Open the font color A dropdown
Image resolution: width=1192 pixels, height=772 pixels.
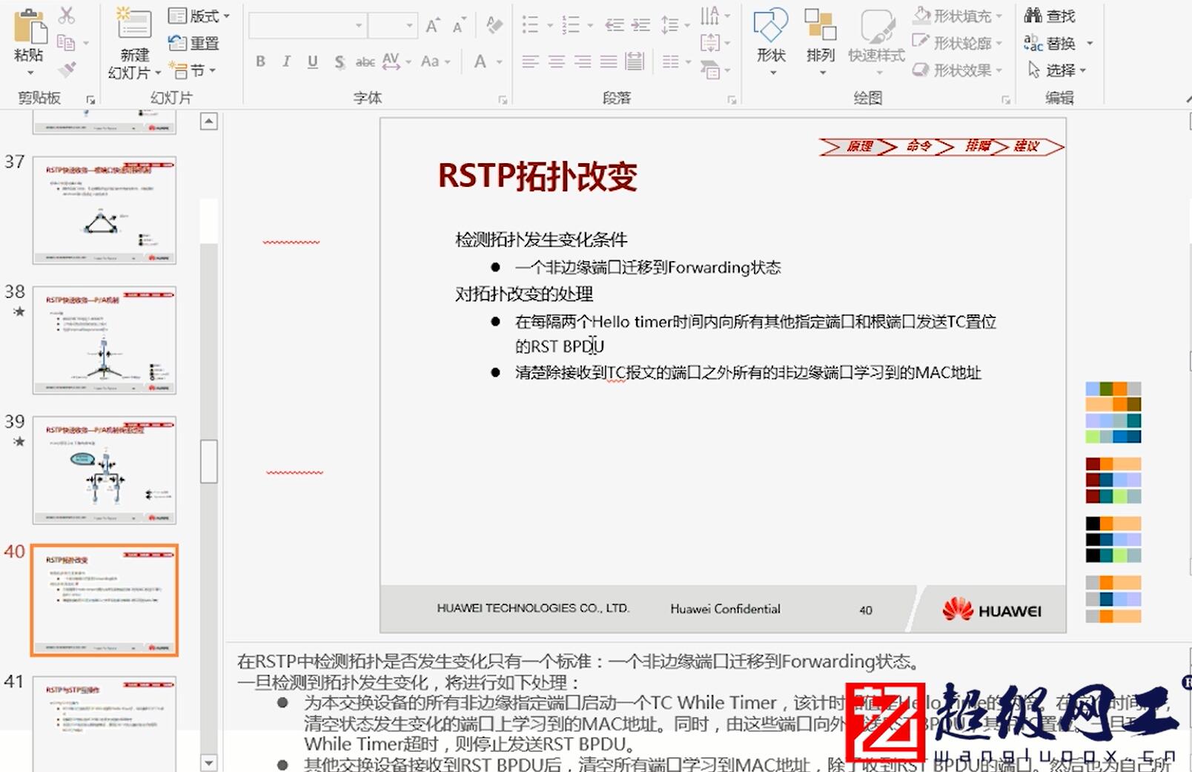point(488,62)
